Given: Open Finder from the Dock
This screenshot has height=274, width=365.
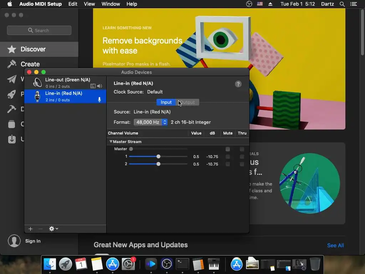Looking at the screenshot, I should coord(50,264).
